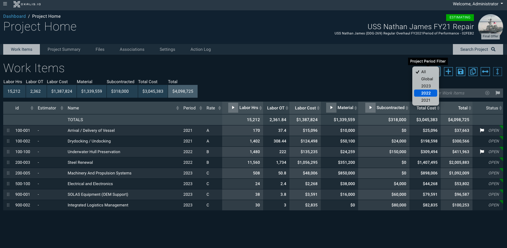
Task: Click the horizontal expand arrows icon
Action: [485, 71]
